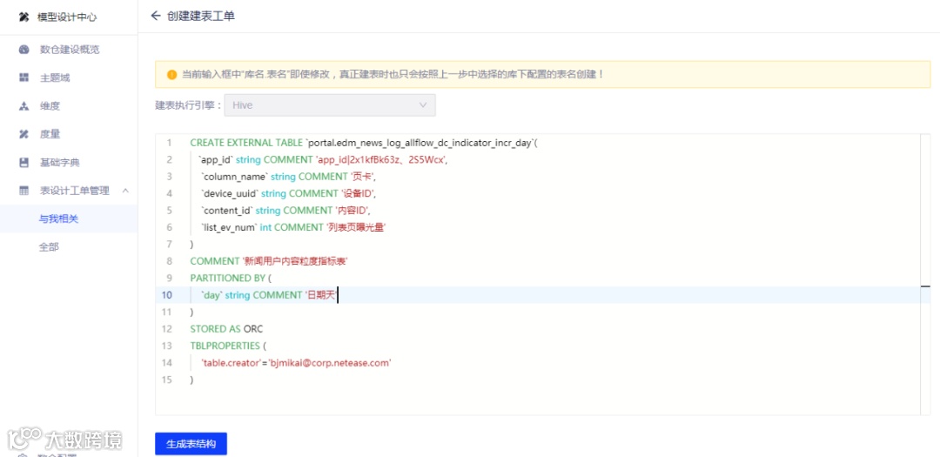Click the `day` string partition line
This screenshot has height=457, width=940.
[x=270, y=295]
